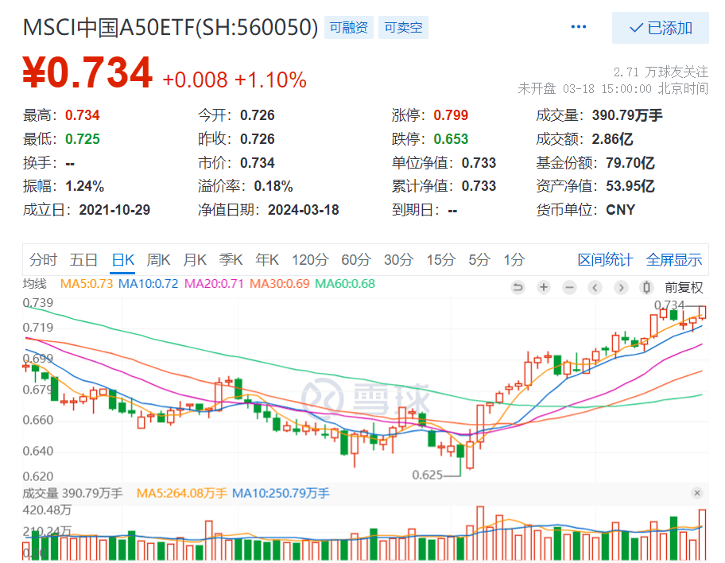Switch to the 分时 intraday tab
Image resolution: width=725 pixels, height=563 pixels.
[x=44, y=259]
